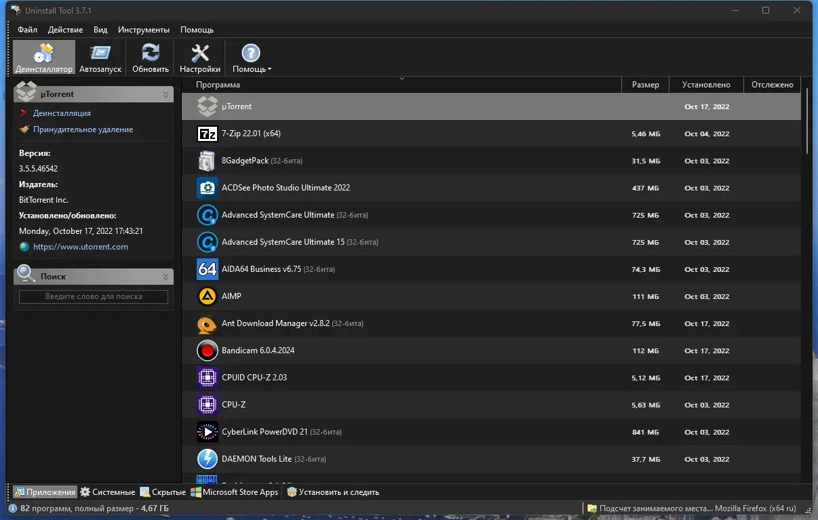Click the Oct 04, 2022 install date
Viewport: 818px width, 520px height.
click(707, 134)
